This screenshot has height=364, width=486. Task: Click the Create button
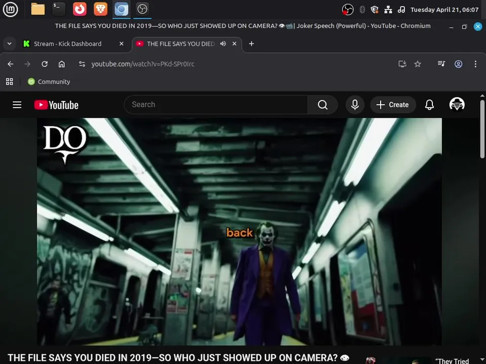pos(393,105)
